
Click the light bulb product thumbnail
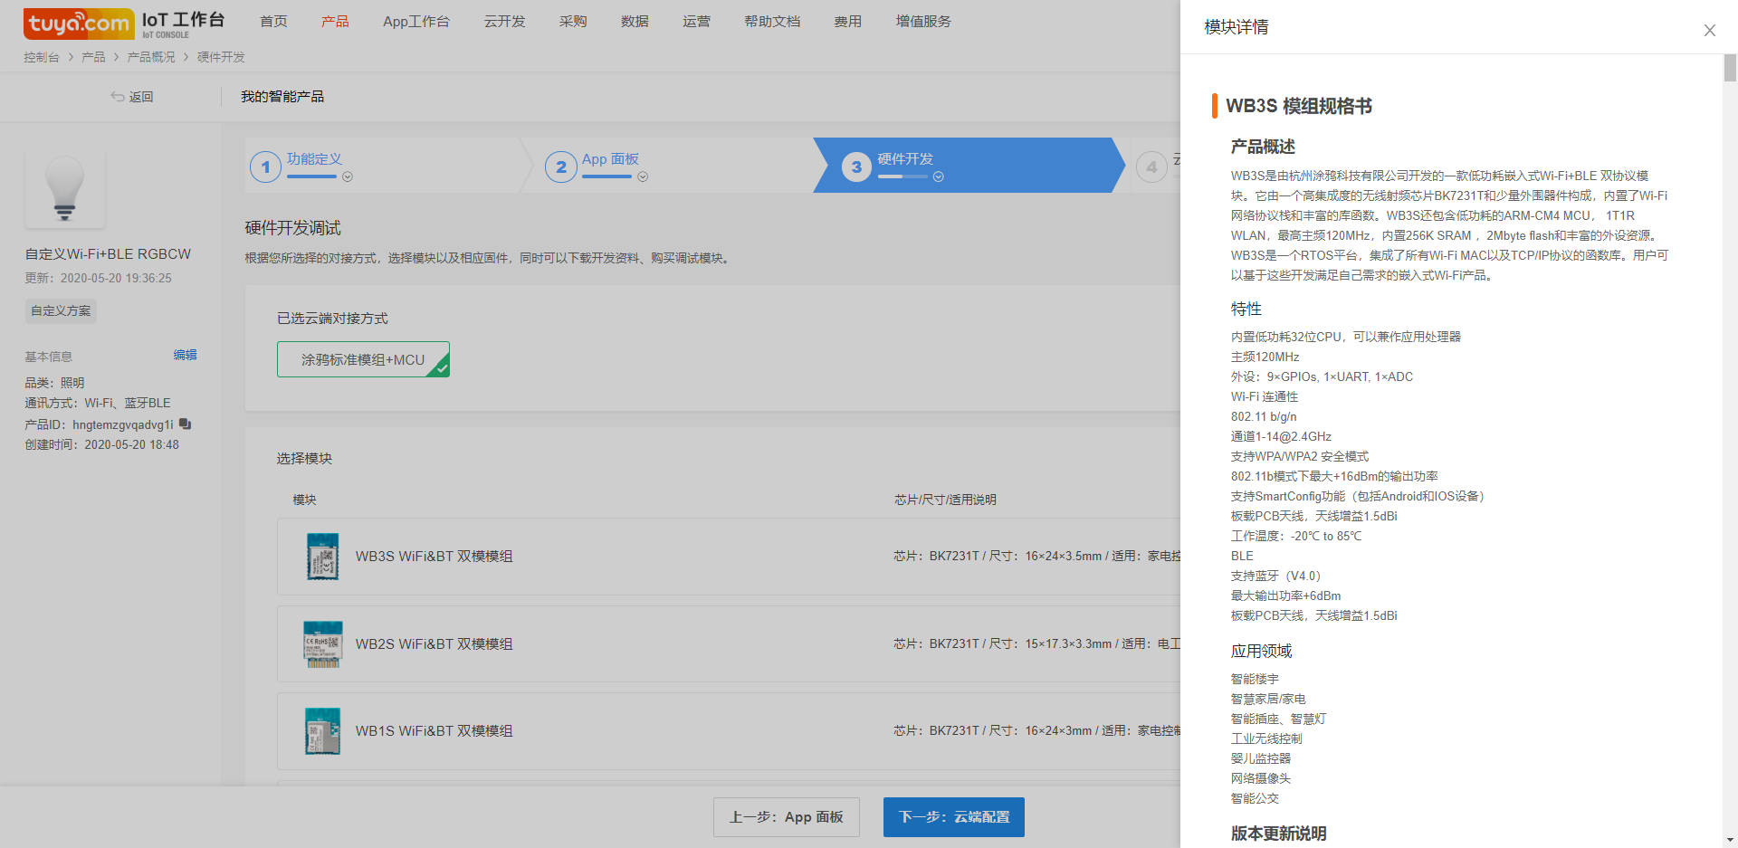[x=65, y=188]
